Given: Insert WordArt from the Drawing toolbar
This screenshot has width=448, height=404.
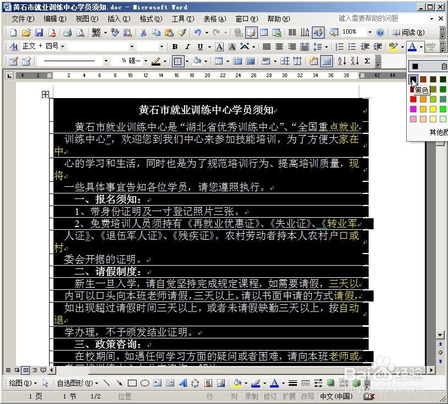Looking at the screenshot, I should (x=182, y=383).
